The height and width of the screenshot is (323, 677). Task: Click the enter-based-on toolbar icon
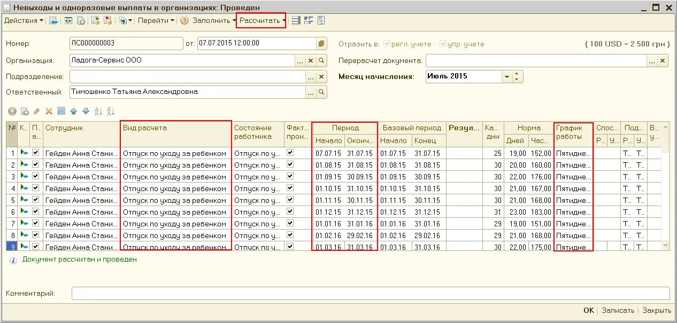tap(122, 21)
